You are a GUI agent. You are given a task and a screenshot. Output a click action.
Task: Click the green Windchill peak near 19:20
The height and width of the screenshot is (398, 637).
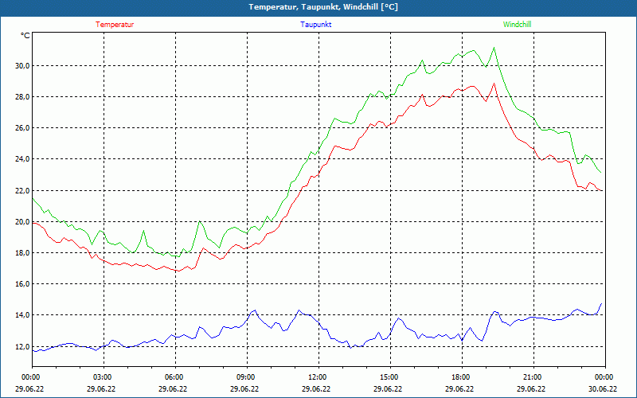click(494, 48)
